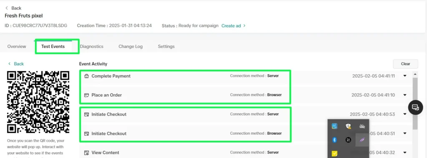Image resolution: width=427 pixels, height=158 pixels.
Task: Click the Bluetooth tray icon
Action: [335, 140]
